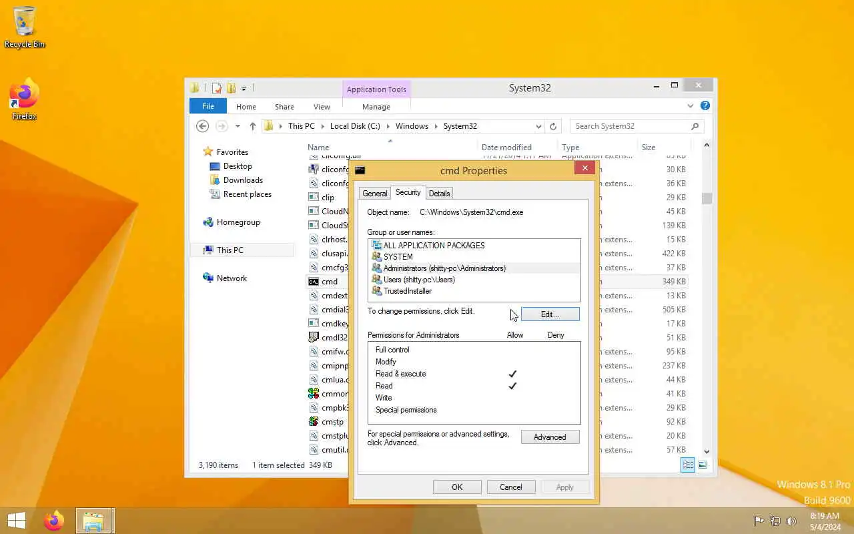Open the Manage ribbon tab
Image resolution: width=854 pixels, height=534 pixels.
click(x=376, y=107)
